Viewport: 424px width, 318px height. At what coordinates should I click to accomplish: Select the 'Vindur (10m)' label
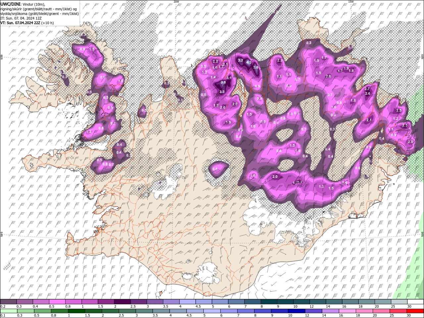click(34, 4)
